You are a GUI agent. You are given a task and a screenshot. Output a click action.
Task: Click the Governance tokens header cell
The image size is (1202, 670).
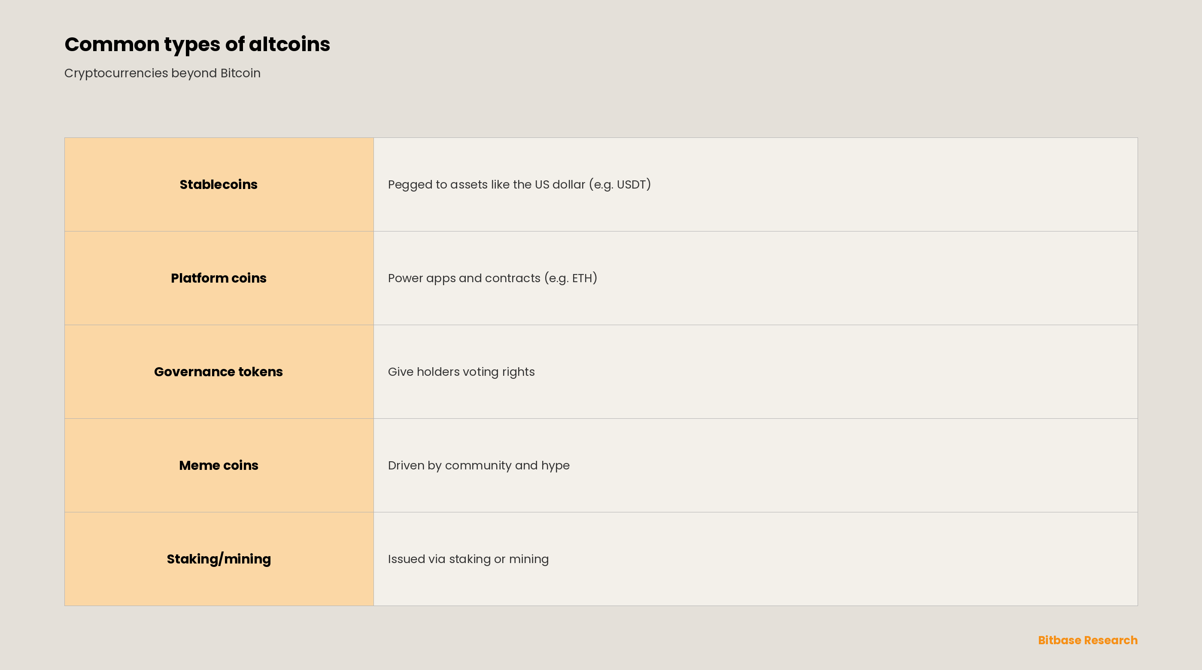coord(219,372)
